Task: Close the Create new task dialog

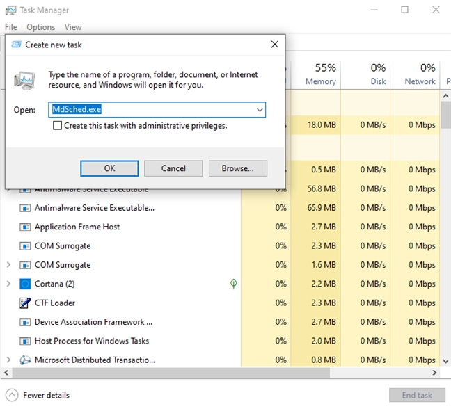Action: click(x=275, y=45)
